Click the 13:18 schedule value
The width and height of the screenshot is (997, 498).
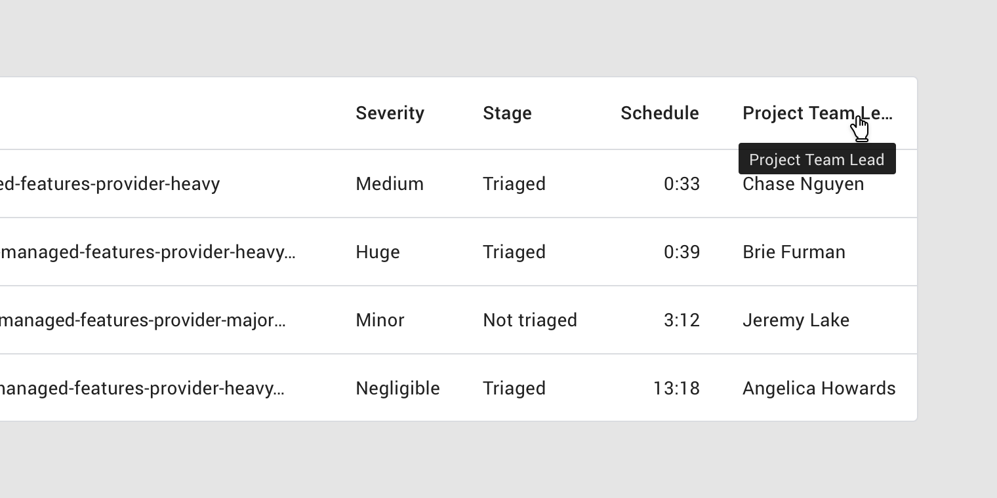click(676, 389)
